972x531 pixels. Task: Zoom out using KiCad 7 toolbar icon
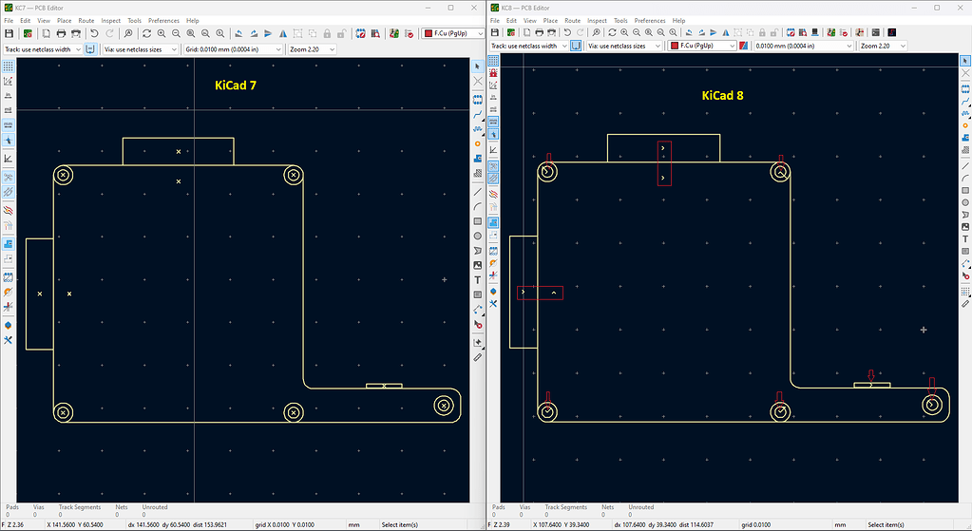tap(176, 33)
